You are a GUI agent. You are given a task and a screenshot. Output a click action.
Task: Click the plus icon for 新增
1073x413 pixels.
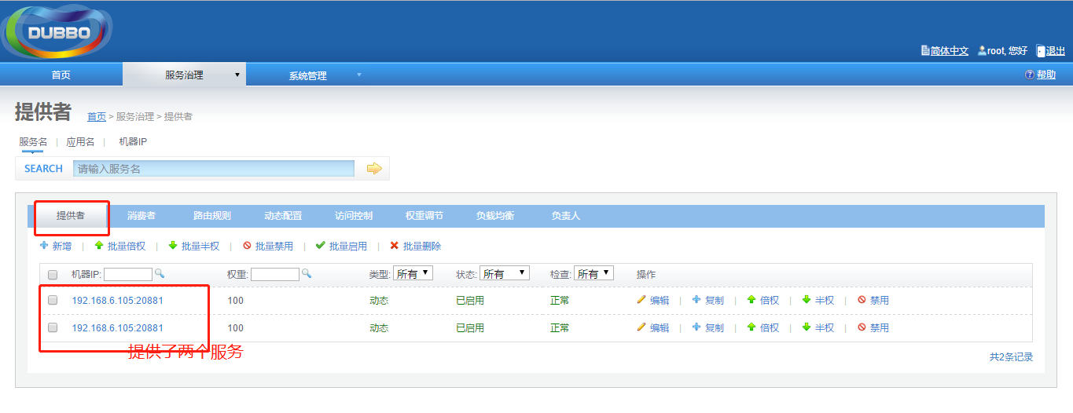point(44,246)
